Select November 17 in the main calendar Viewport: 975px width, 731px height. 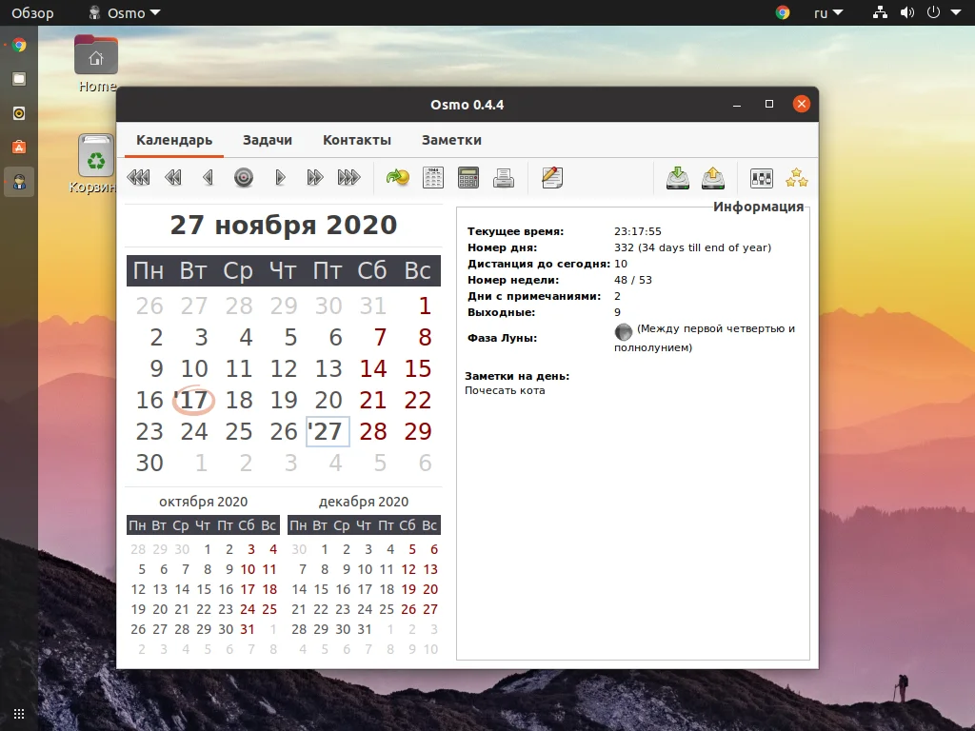point(194,401)
